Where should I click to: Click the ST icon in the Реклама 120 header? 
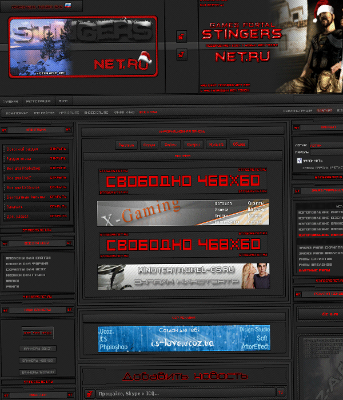(298, 294)
